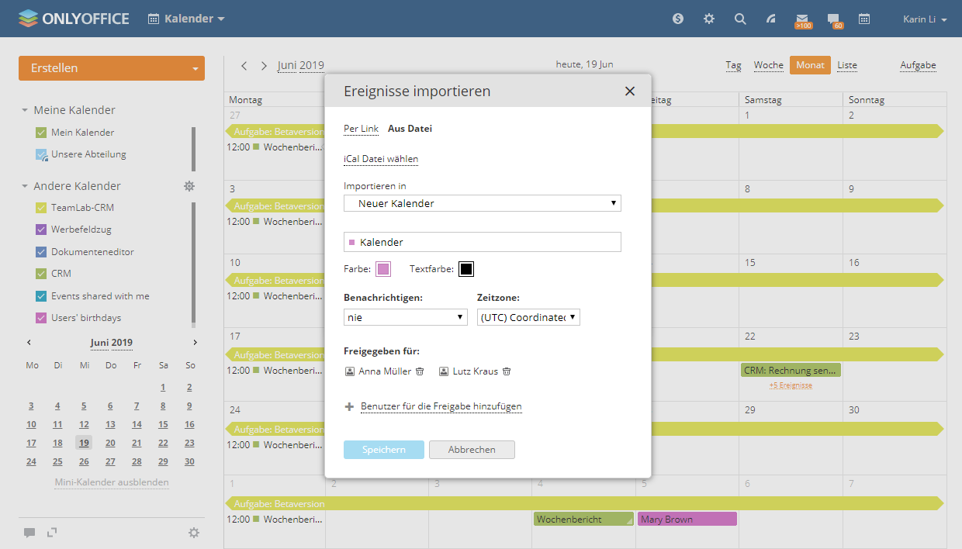Toggle the Dokumenteneditor calendar checkbox
The height and width of the screenshot is (549, 962).
click(41, 252)
